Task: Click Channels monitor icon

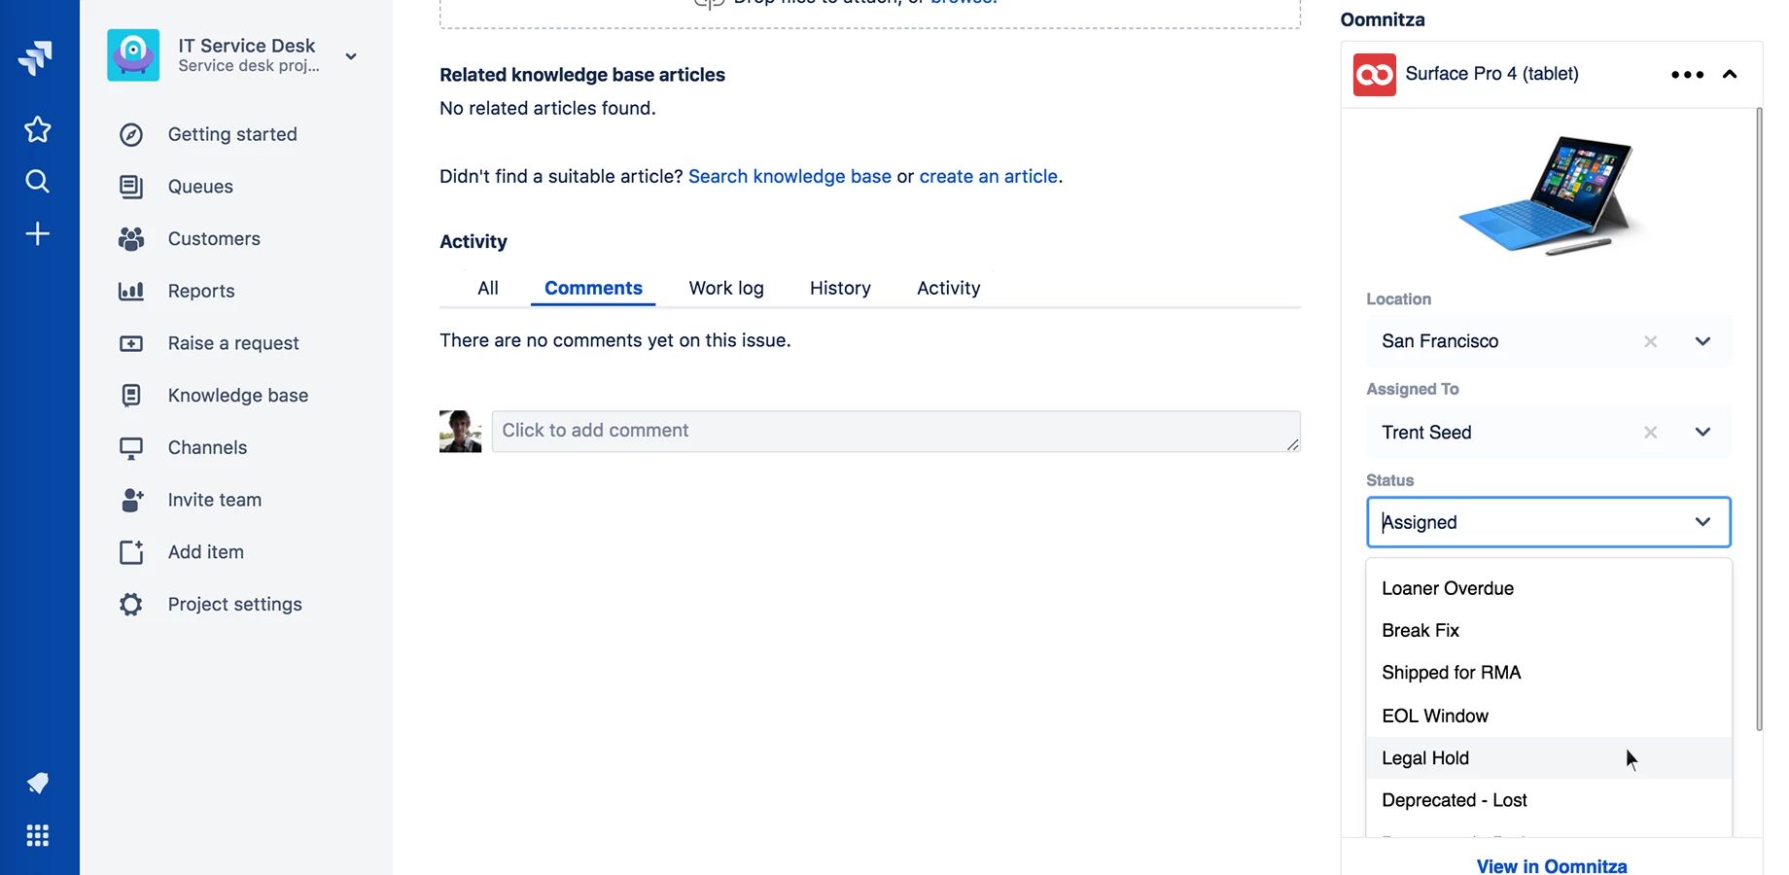Action: point(131,448)
